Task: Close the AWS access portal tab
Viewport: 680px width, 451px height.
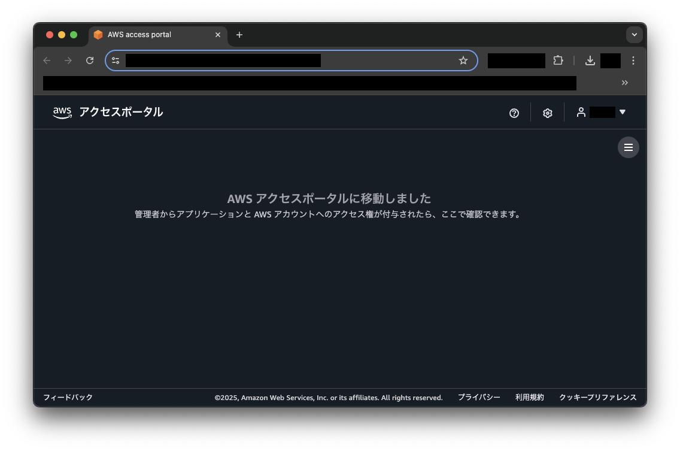Action: (218, 35)
